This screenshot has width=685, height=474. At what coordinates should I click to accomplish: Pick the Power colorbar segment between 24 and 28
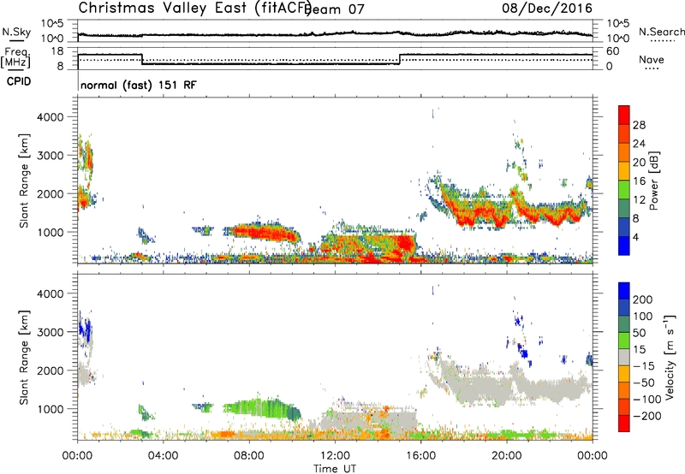click(x=624, y=133)
